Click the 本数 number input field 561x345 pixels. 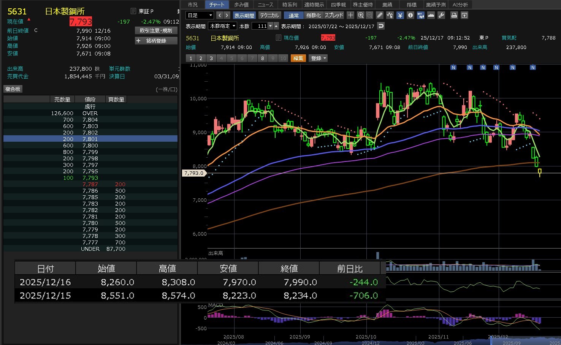point(260,26)
